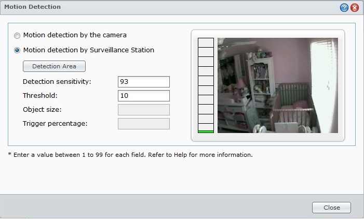The height and width of the screenshot is (220, 364).
Task: Focus the Detection sensitivity field showing 93
Action: (x=144, y=82)
